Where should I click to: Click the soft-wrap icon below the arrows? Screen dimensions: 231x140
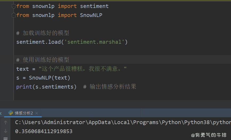[x=6, y=138]
